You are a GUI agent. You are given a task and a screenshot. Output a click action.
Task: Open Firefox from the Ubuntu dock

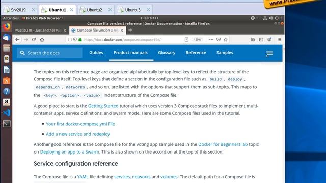pos(7,27)
